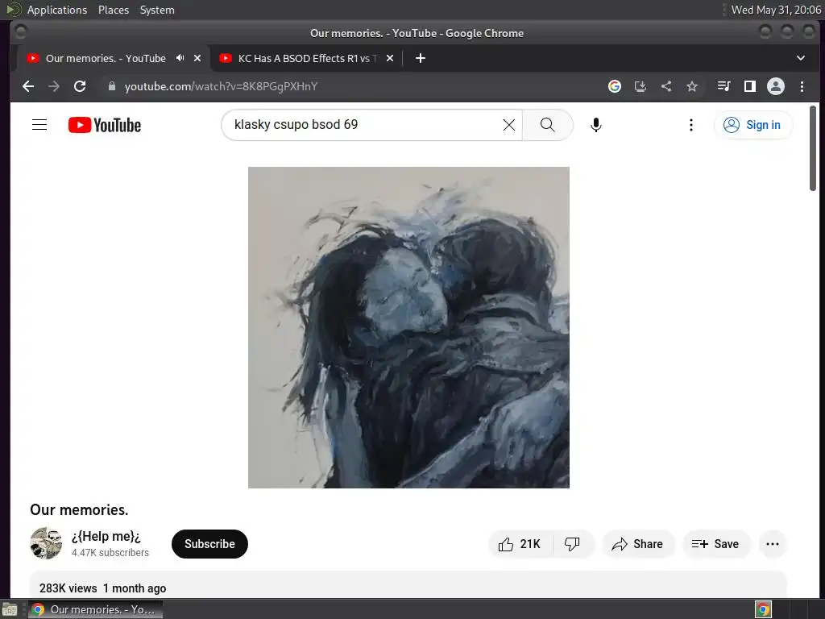Open YouTube settings three-dot menu

coord(691,125)
